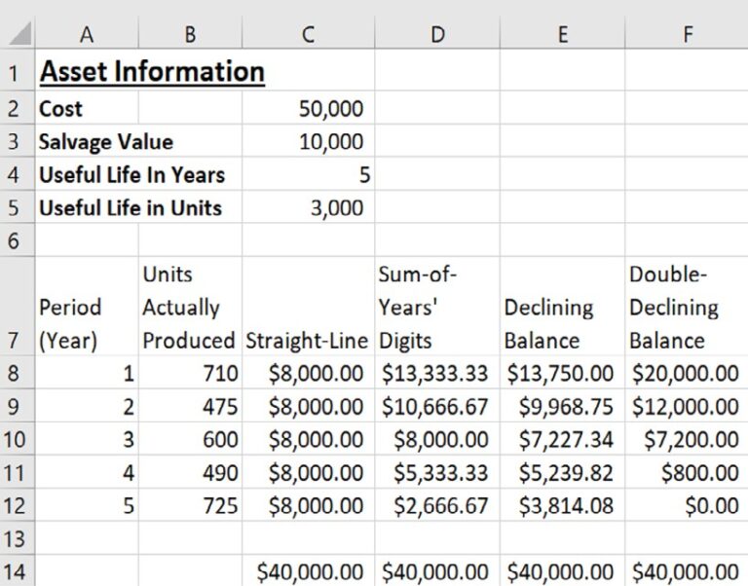
Task: Click the $5,239.82 cell
Action: [x=562, y=472]
